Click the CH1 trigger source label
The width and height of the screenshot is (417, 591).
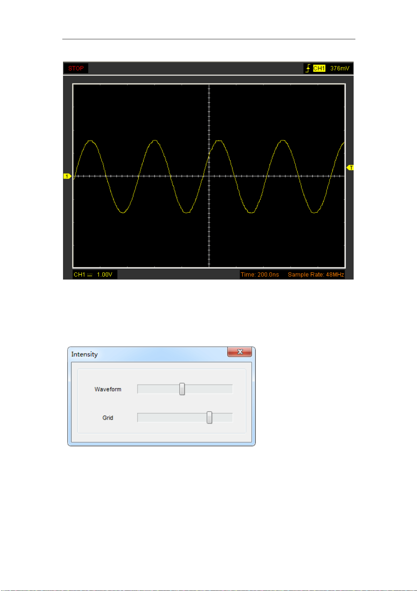click(x=319, y=68)
